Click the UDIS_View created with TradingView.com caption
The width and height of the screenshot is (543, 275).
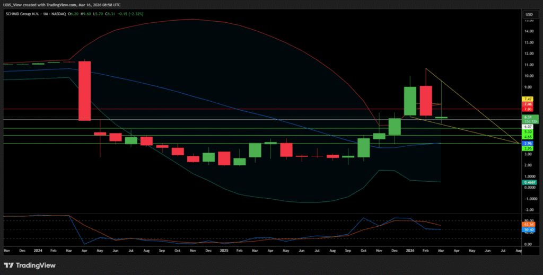(x=63, y=5)
